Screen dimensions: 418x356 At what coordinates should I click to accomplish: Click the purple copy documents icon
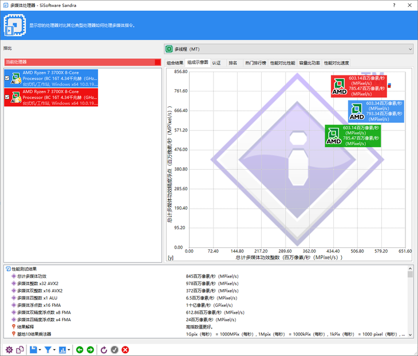point(20,350)
